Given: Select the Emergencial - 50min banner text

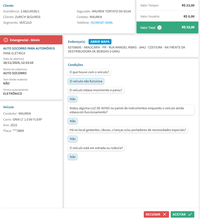Looking at the screenshot, I should 25,40.
